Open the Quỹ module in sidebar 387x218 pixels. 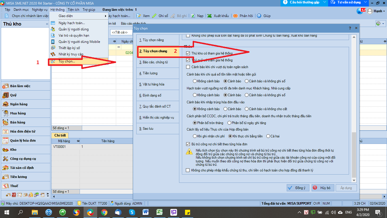(x=25, y=95)
